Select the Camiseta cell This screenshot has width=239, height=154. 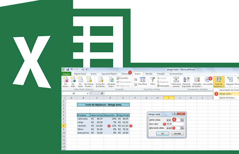[83, 119]
